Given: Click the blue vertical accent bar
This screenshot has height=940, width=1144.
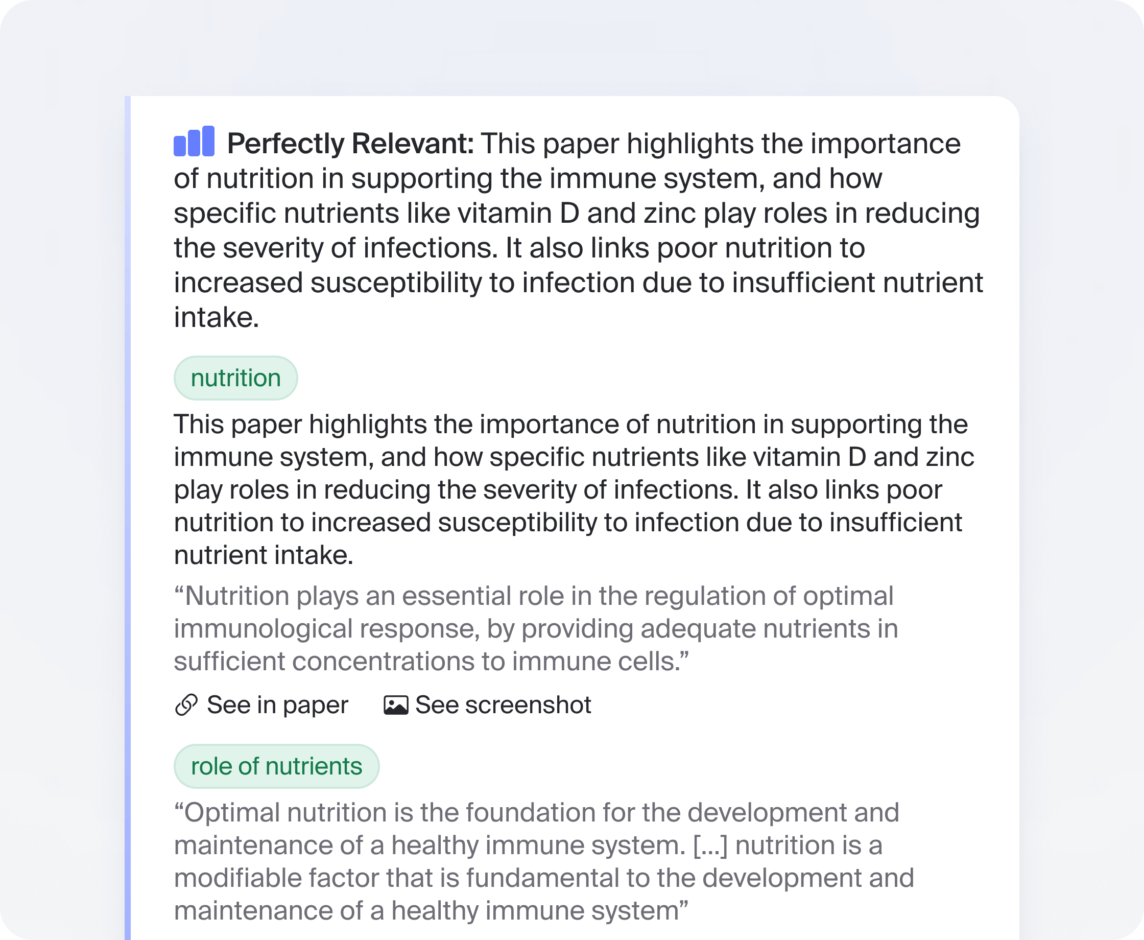Looking at the screenshot, I should (x=128, y=514).
